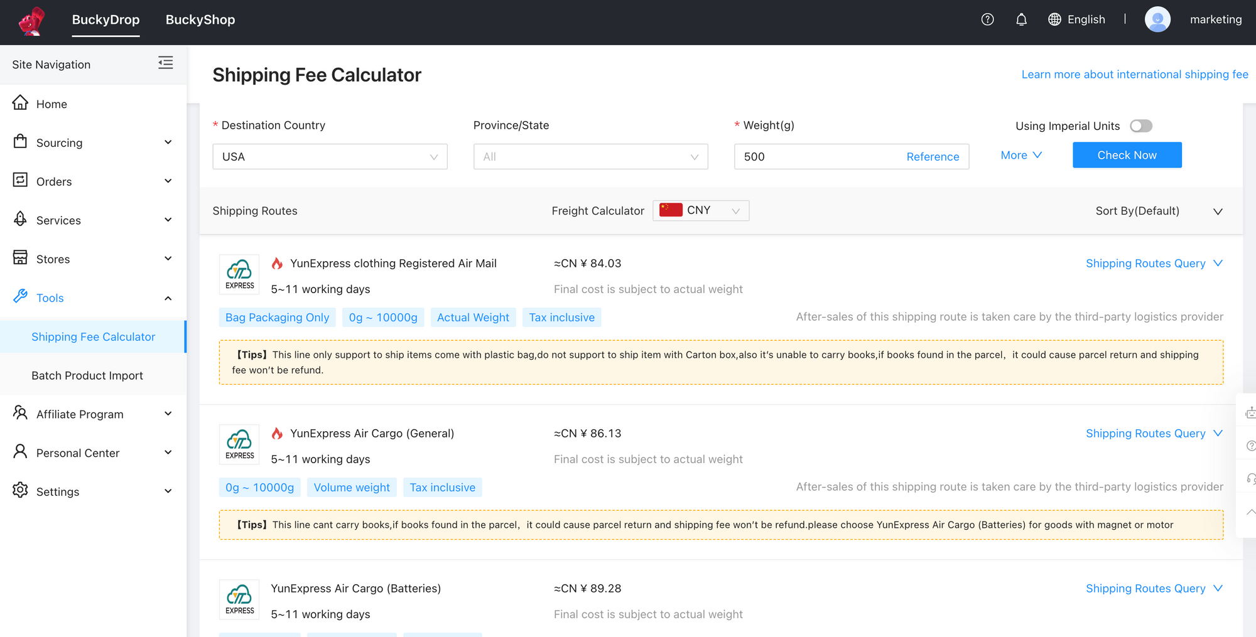Click YunExpress logo for clothing Registered Air Mail
The width and height of the screenshot is (1256, 637).
tap(239, 274)
